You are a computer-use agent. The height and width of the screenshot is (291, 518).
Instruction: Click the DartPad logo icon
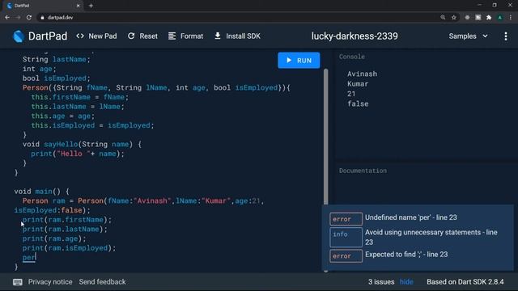[x=19, y=36]
